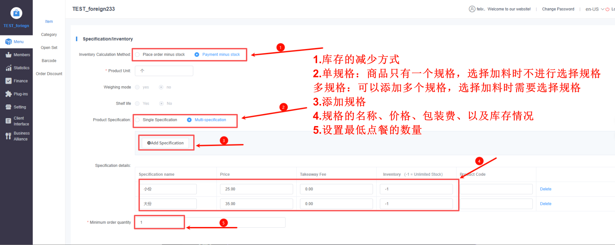Screen dimensions: 615x245
Task: Click the user profile avatar icon
Action: click(x=472, y=9)
